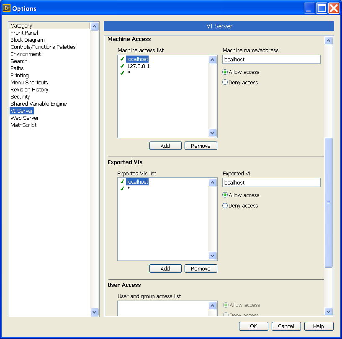Click the LabVIEW icon in the title bar
This screenshot has width=342, height=339.
(x=6, y=8)
